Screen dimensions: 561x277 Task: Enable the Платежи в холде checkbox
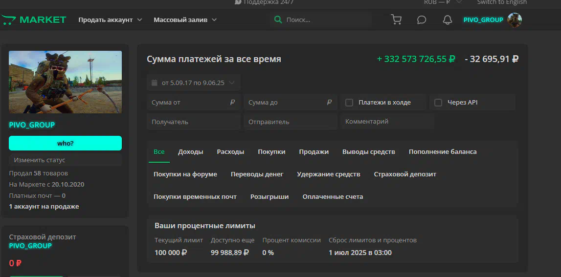349,103
